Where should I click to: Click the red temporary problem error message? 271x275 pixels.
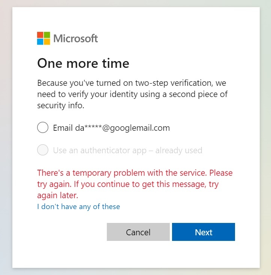134,184
